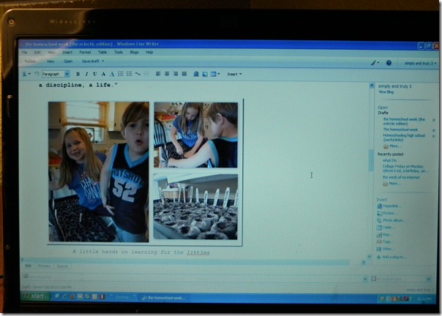The height and width of the screenshot is (316, 442).
Task: Switch to the Preview tab
Action: pos(44,266)
